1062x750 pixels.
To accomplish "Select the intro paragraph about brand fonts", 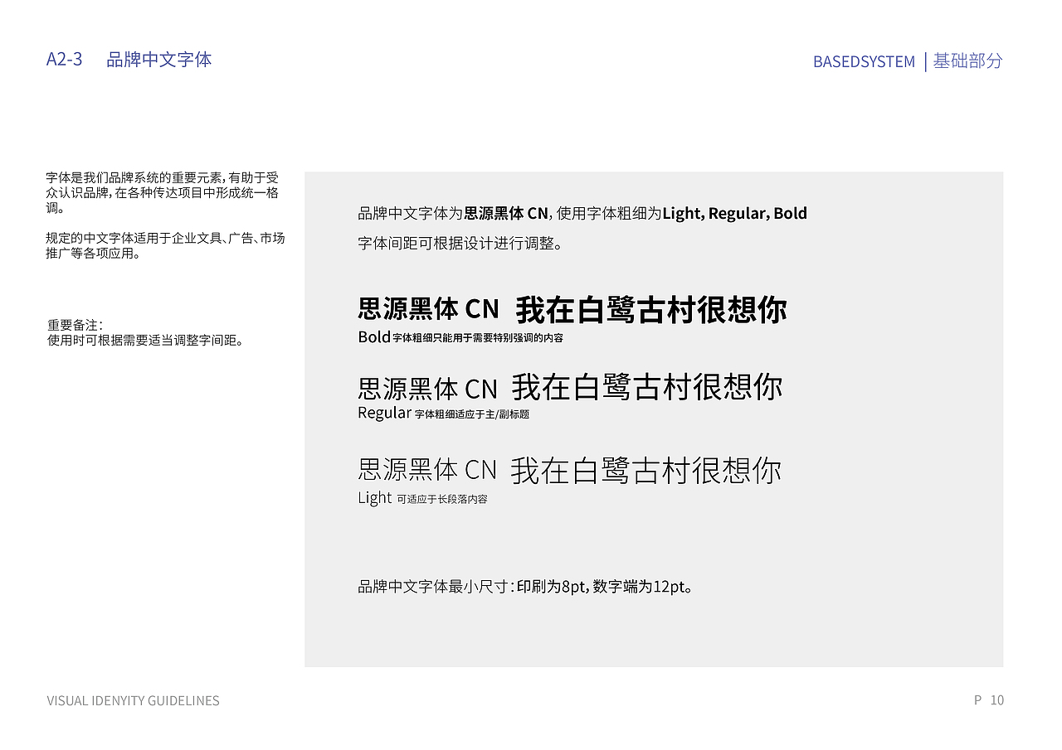I will (x=166, y=192).
